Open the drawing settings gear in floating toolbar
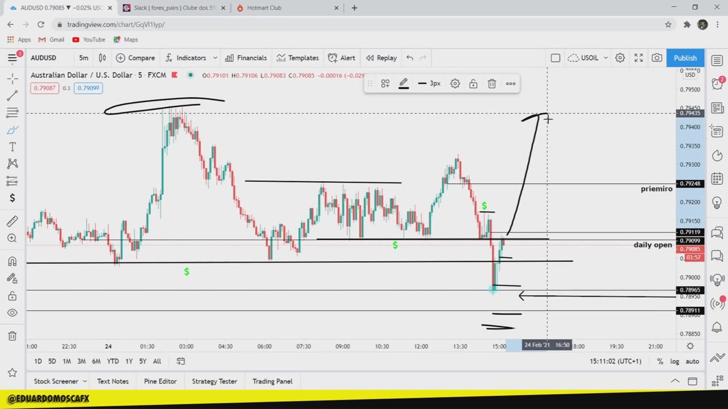728x409 pixels. (455, 84)
